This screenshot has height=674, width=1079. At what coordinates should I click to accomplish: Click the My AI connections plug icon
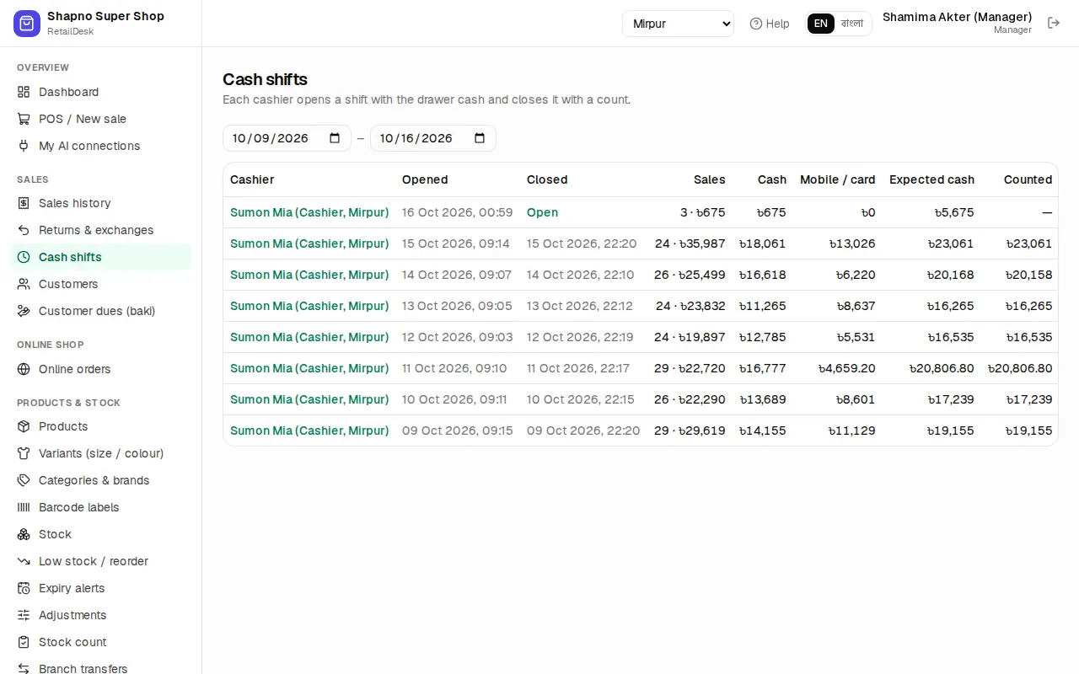point(24,146)
